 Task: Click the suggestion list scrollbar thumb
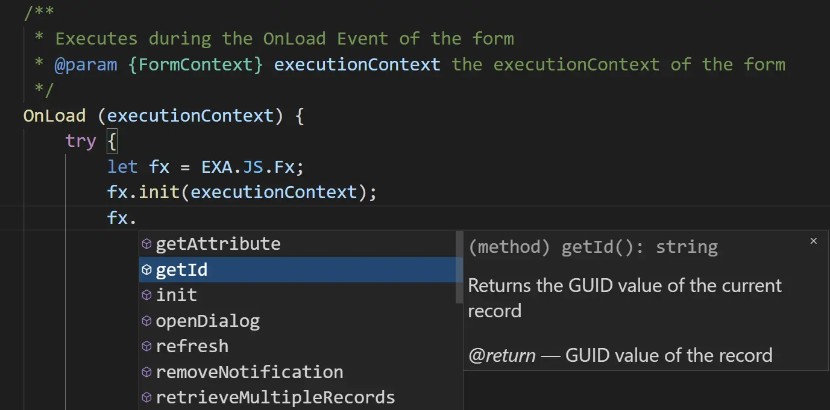(459, 268)
